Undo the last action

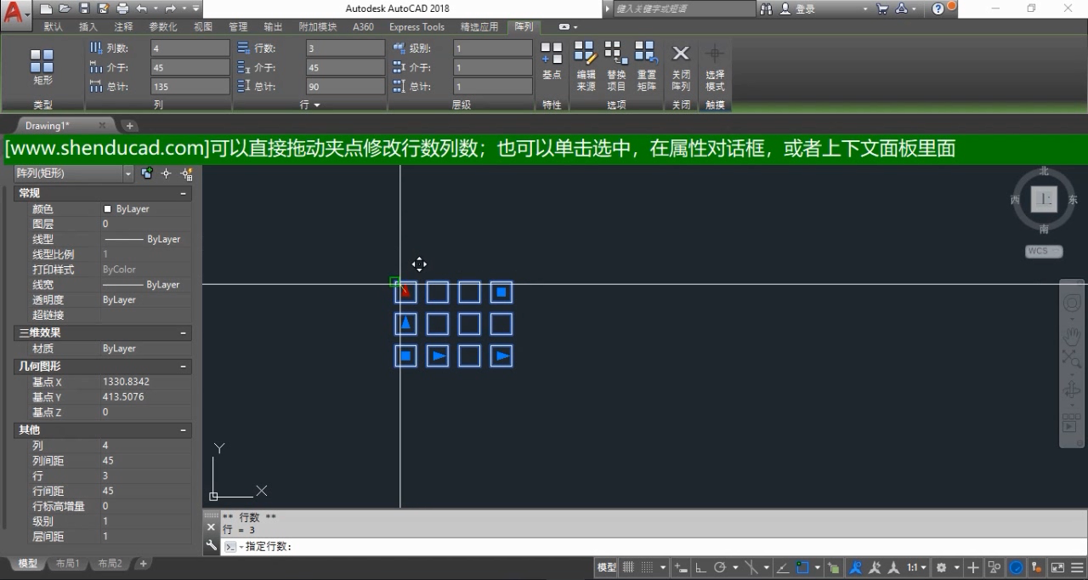142,9
